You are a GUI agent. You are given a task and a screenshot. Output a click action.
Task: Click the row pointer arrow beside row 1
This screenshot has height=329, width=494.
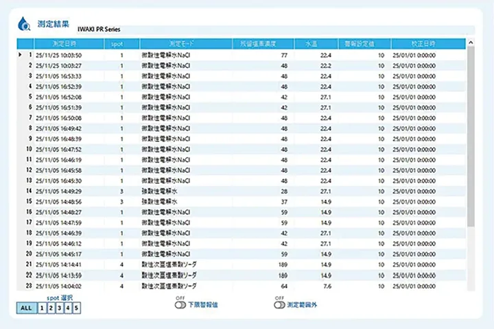(x=20, y=55)
